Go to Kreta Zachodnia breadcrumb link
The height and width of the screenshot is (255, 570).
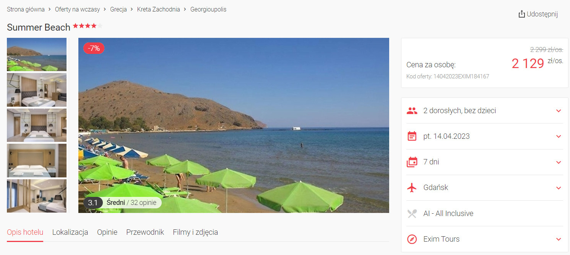tap(158, 9)
